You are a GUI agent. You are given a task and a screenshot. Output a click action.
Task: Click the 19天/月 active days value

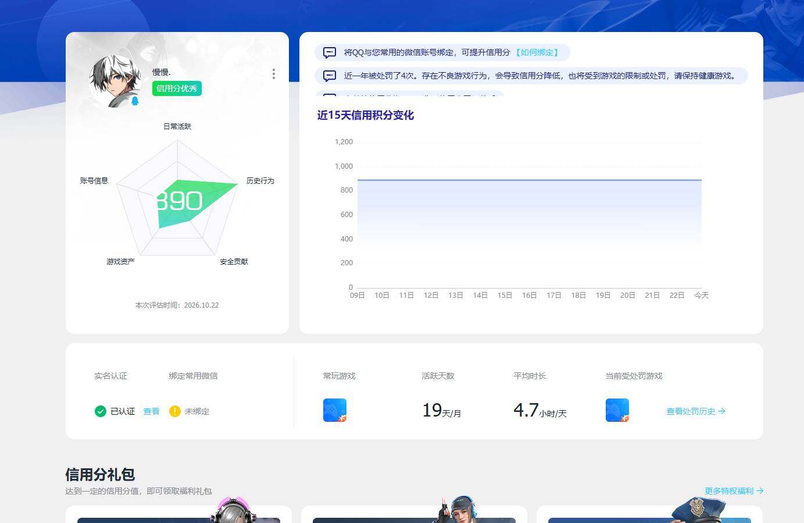tap(442, 411)
